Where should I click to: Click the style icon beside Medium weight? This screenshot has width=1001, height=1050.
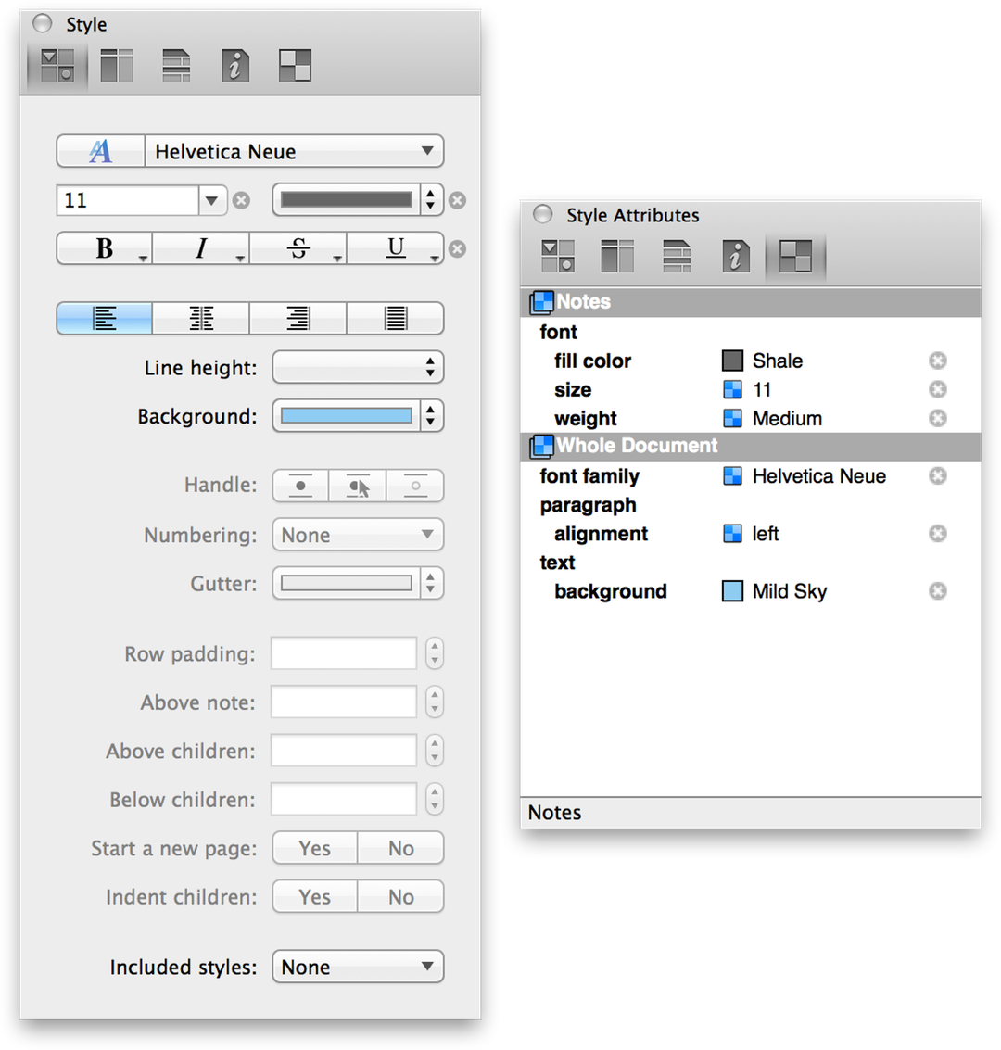click(x=732, y=419)
